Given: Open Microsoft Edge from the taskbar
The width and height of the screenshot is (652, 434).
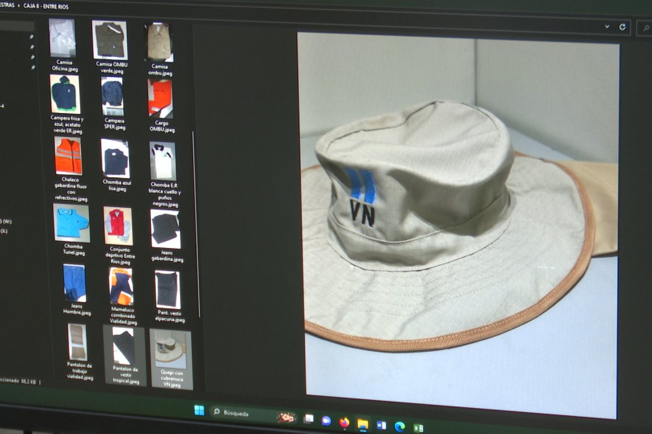Looking at the screenshot, I should tap(399, 426).
